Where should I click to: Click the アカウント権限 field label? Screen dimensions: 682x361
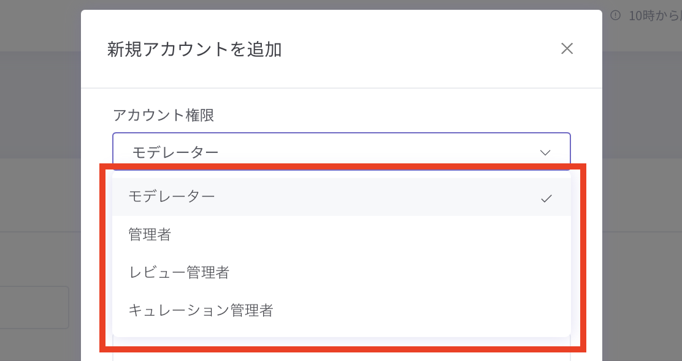pos(164,114)
